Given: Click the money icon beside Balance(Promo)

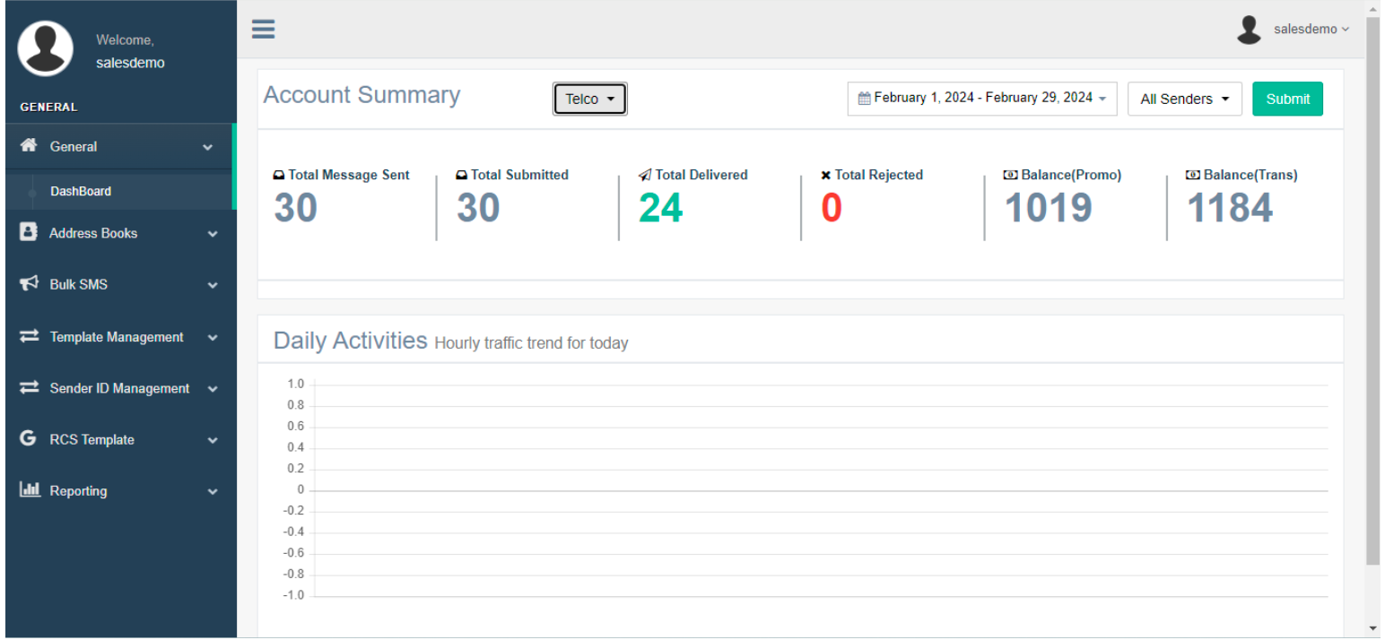Looking at the screenshot, I should 1011,175.
